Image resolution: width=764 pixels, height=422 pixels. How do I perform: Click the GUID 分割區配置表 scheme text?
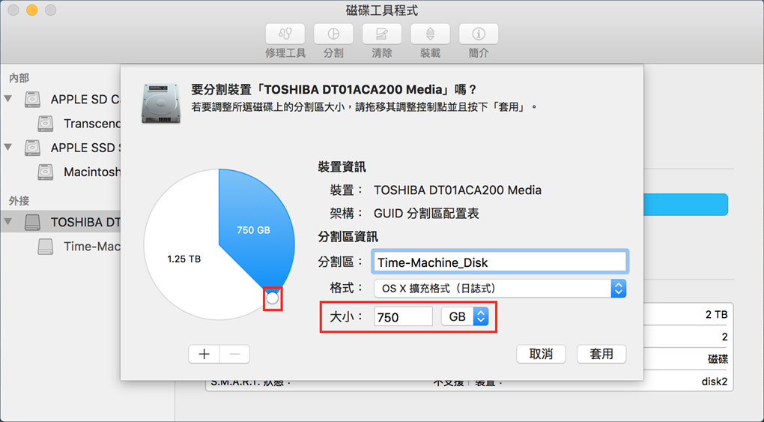pyautogui.click(x=426, y=213)
